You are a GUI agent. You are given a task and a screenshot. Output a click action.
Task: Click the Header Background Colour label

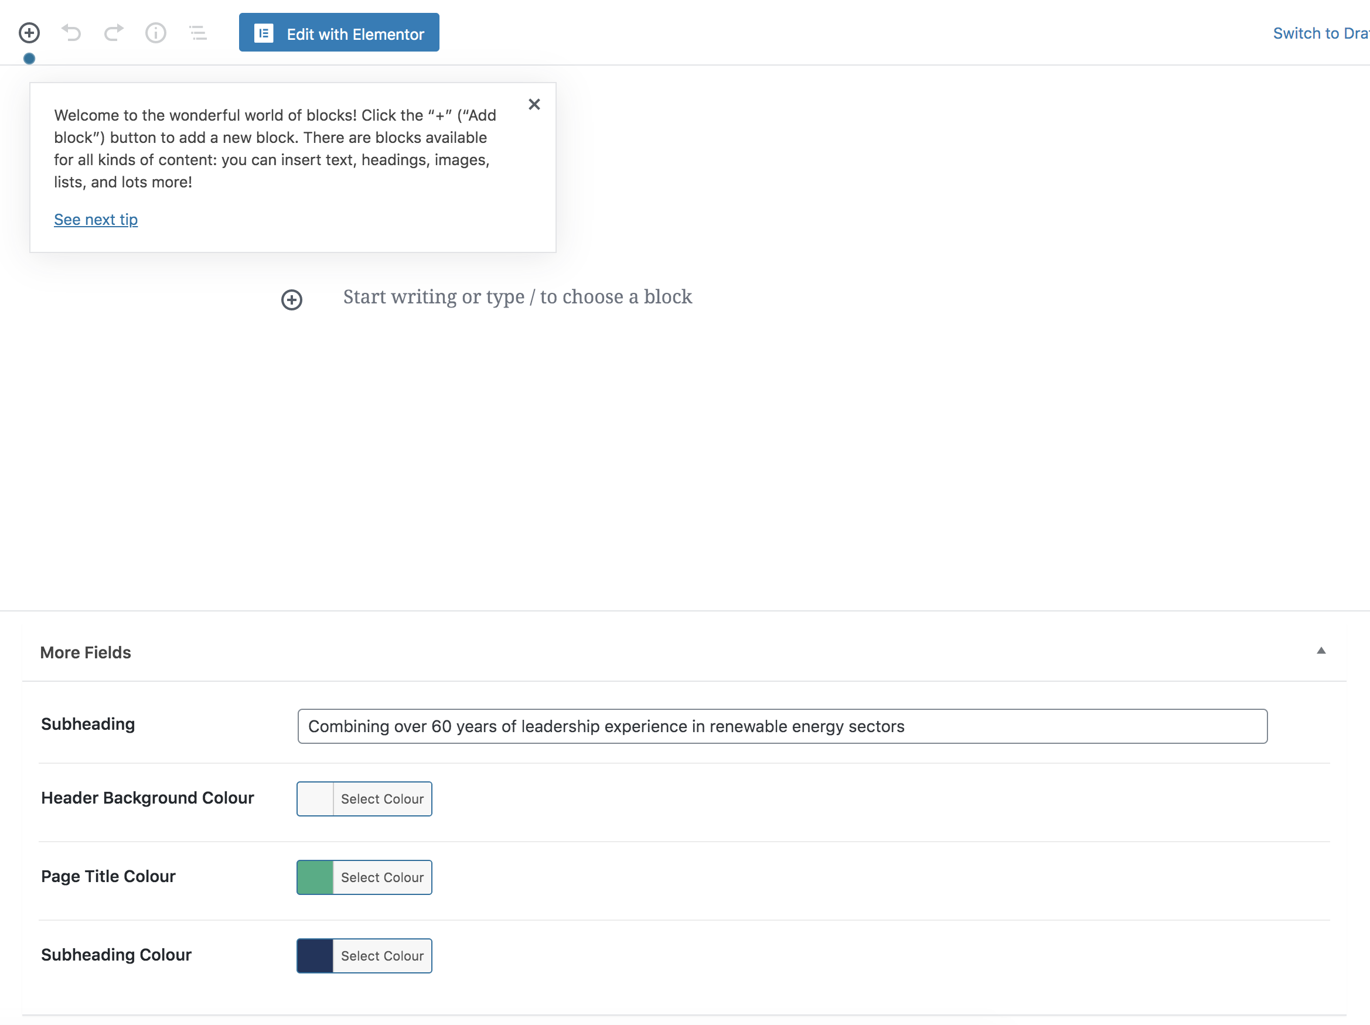[148, 798]
